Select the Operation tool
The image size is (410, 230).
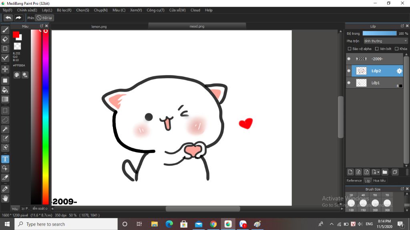[x=5, y=168]
